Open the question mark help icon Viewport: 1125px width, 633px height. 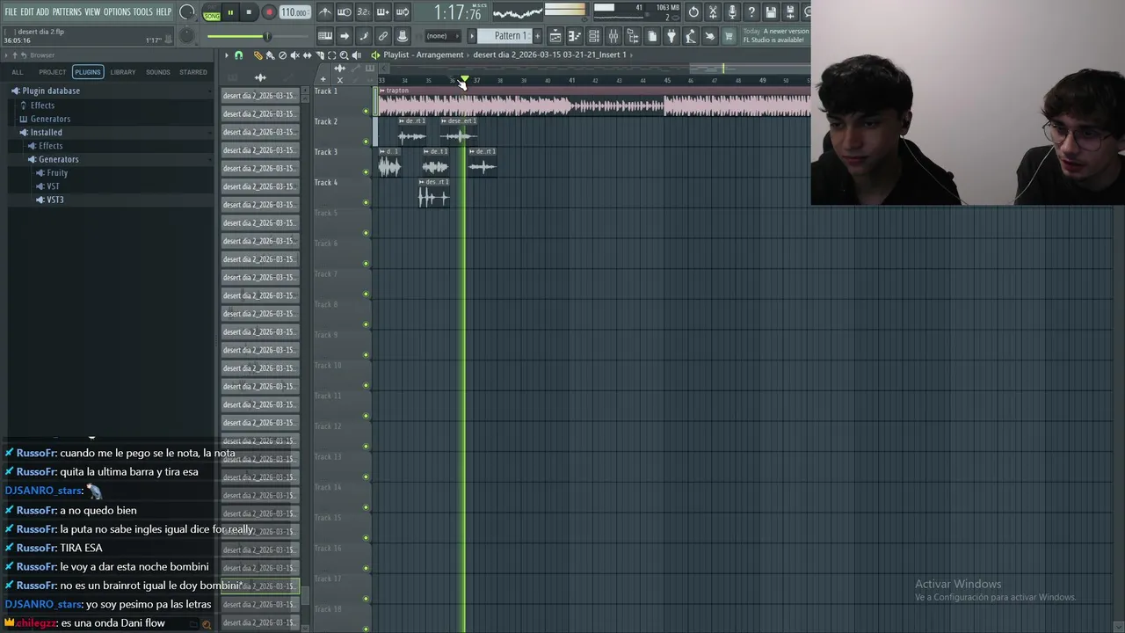pyautogui.click(x=751, y=12)
